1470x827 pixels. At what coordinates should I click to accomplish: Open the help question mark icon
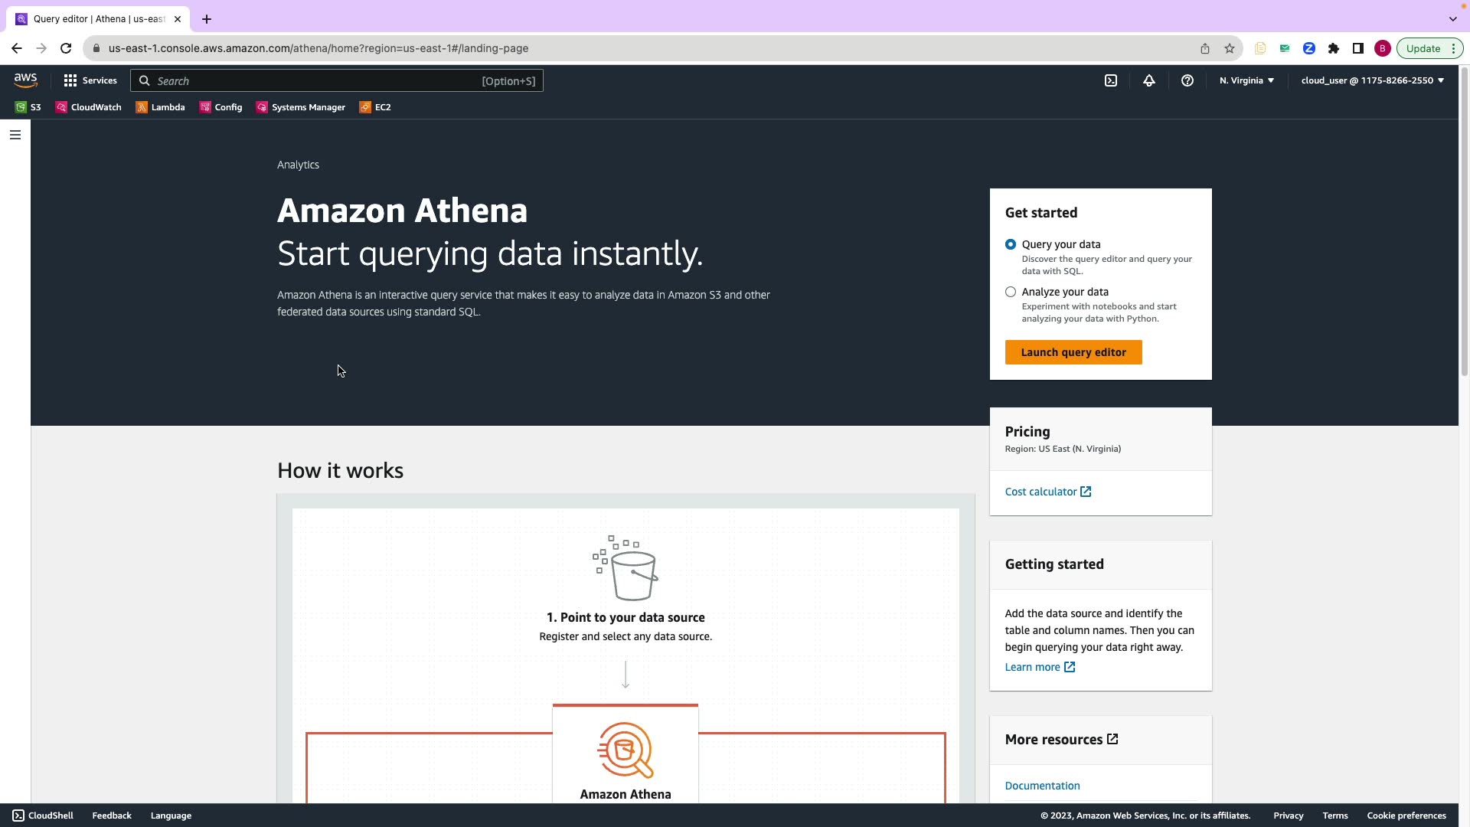[x=1187, y=80]
